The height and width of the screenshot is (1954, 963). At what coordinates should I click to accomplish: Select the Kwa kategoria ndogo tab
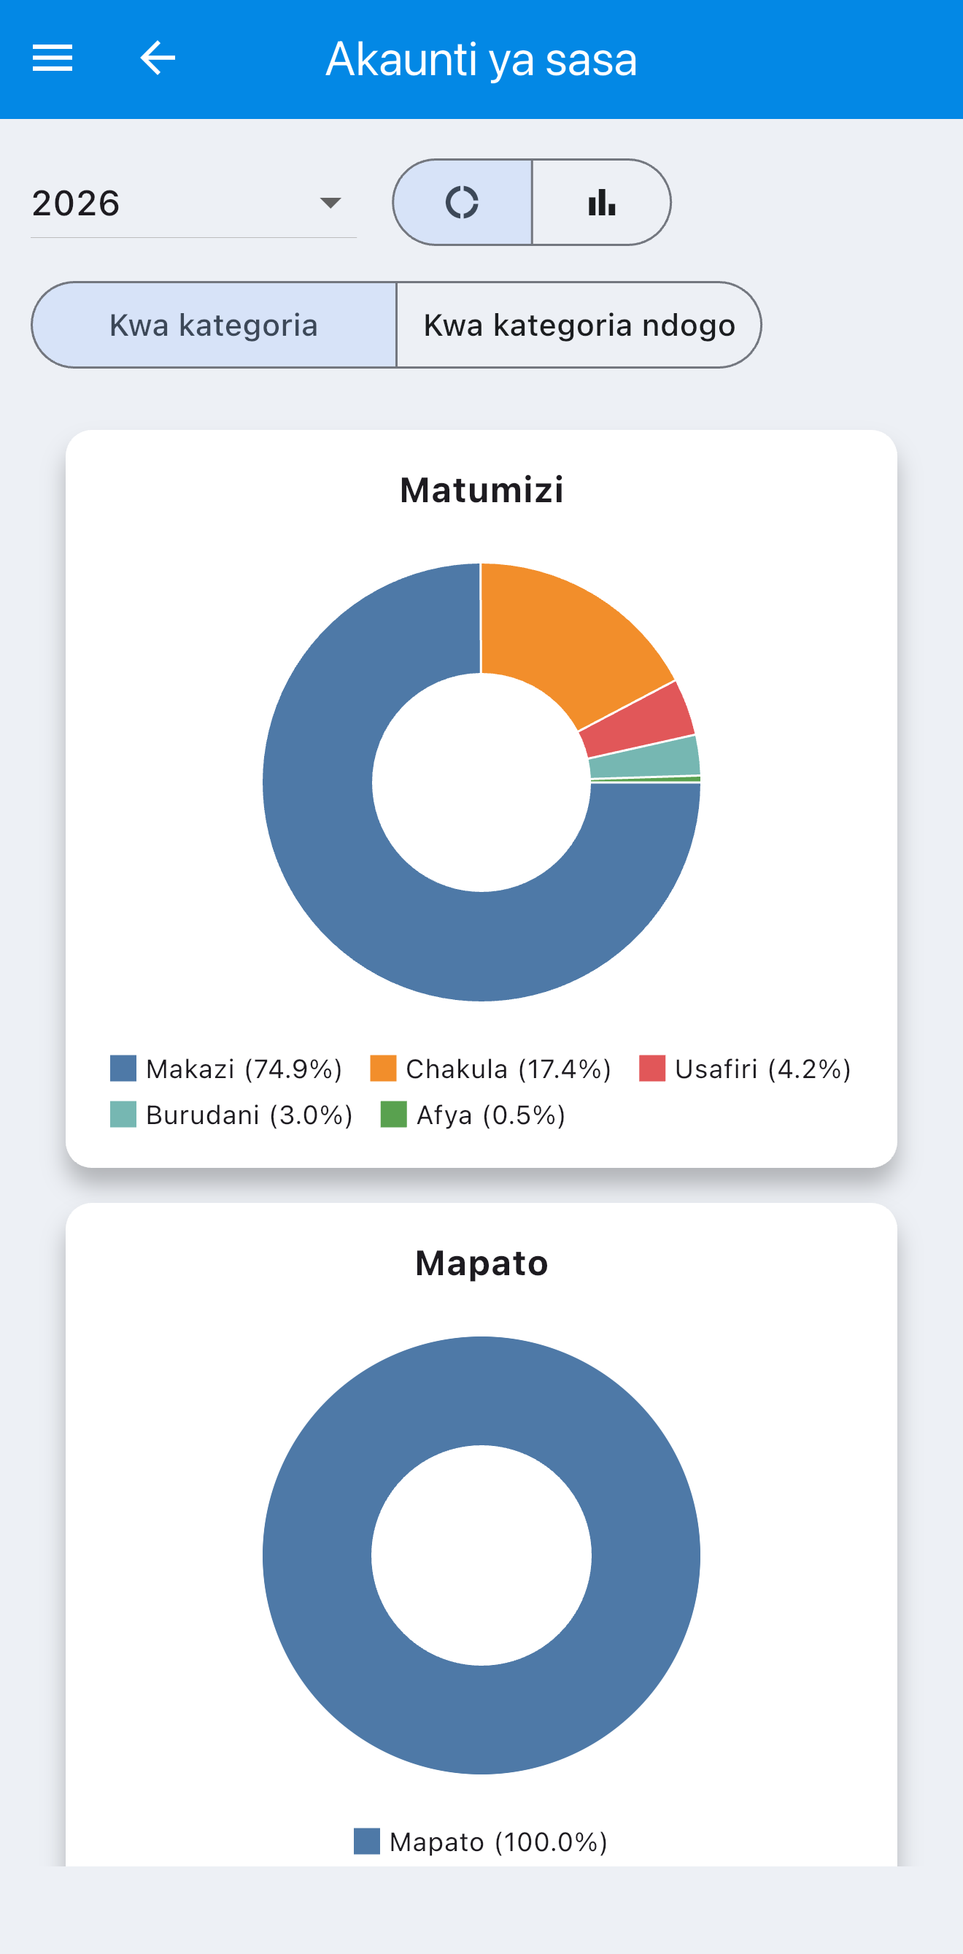tap(579, 326)
